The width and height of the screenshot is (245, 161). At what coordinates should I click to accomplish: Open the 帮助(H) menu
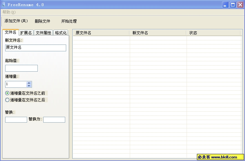(9, 12)
